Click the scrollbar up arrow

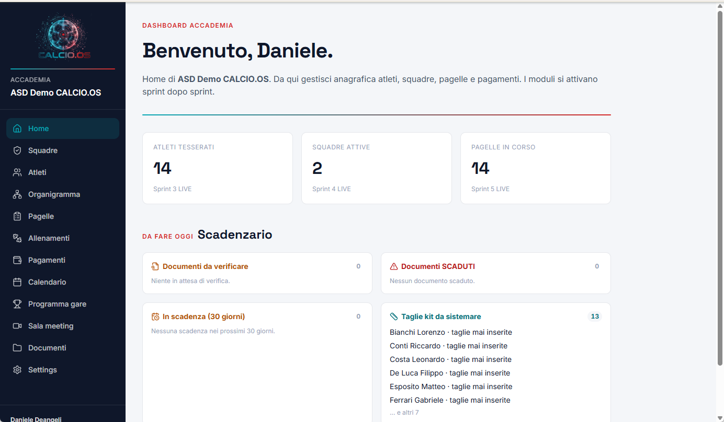pyautogui.click(x=720, y=6)
